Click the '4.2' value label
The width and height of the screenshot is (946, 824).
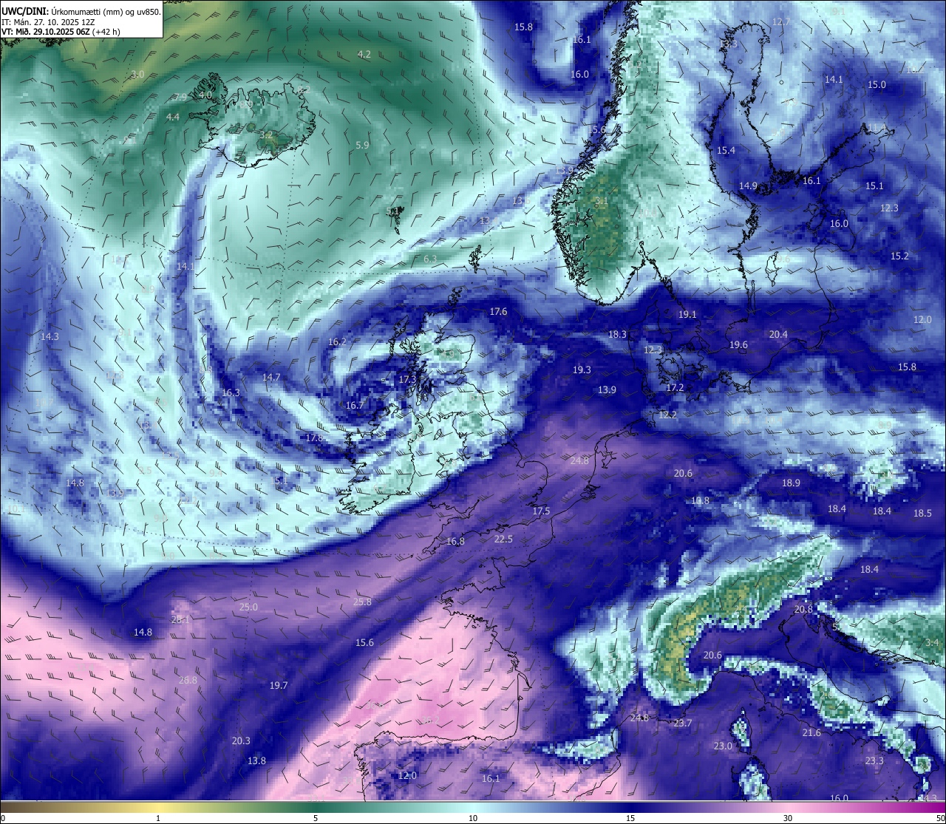pyautogui.click(x=364, y=55)
